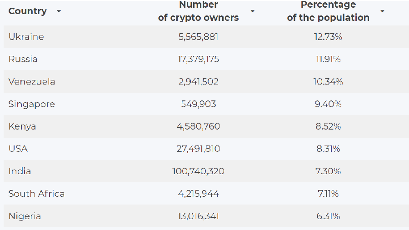Select the 27,491,810 owners cell for USA
409x230 pixels.
[198, 149]
